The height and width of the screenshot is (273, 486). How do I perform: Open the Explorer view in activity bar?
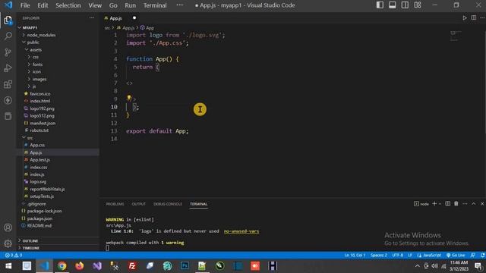8,20
